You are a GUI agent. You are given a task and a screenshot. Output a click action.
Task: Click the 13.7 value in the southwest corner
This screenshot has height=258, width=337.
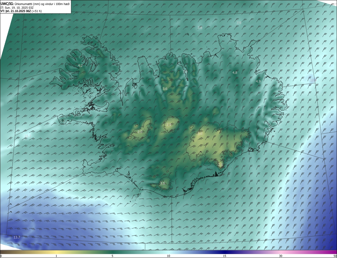17,237
